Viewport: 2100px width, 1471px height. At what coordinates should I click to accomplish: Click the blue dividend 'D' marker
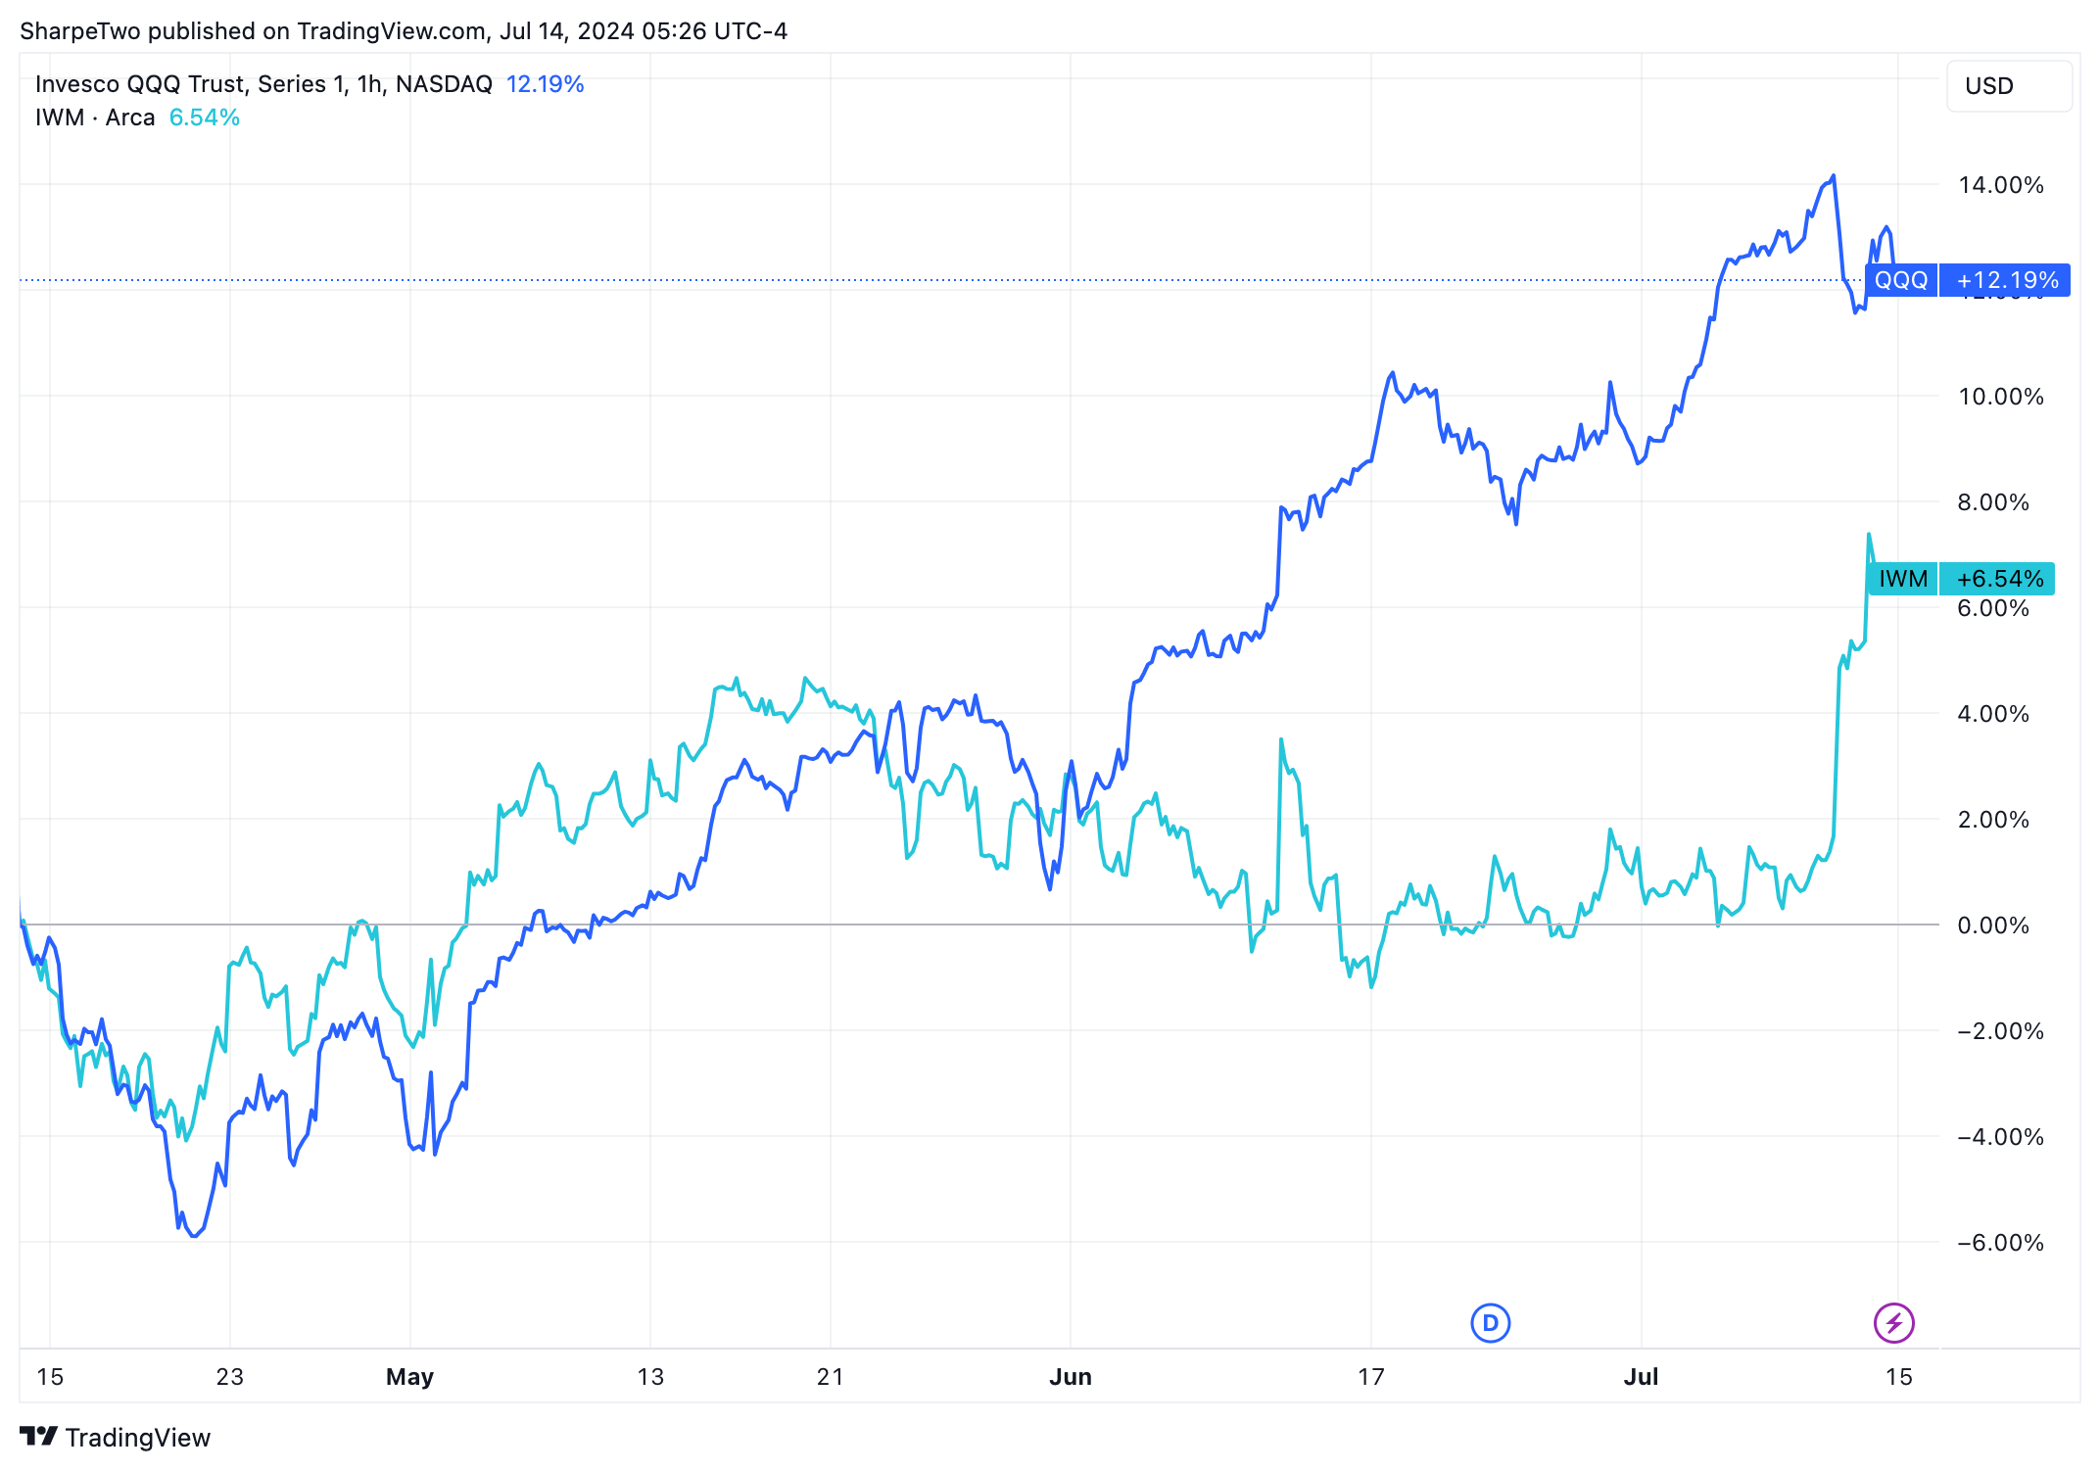click(1490, 1323)
